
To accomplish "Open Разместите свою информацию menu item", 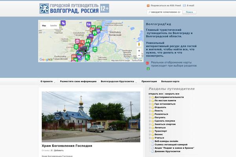I will (x=78, y=81).
